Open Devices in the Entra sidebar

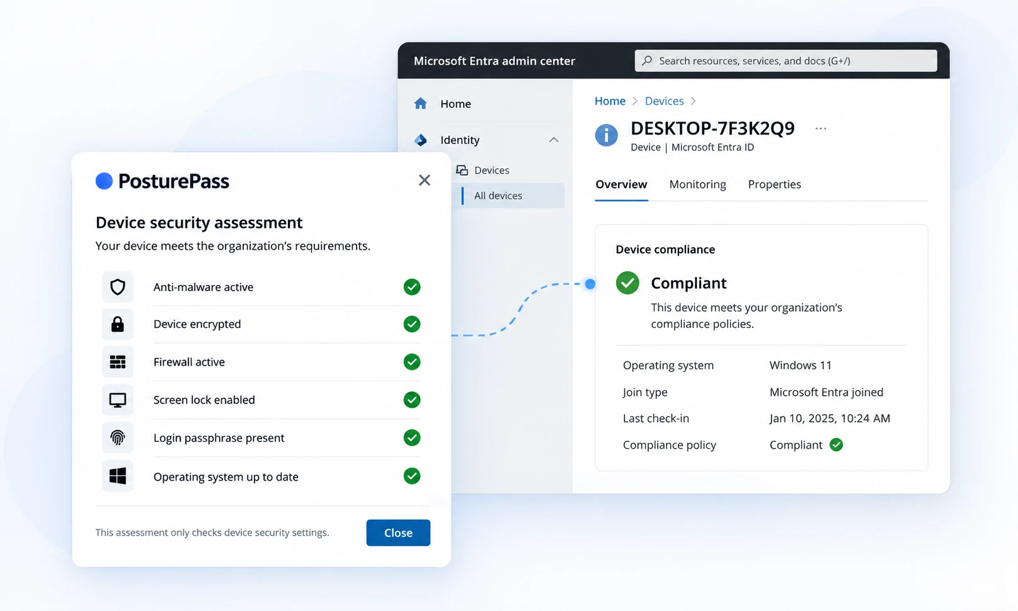(x=492, y=171)
